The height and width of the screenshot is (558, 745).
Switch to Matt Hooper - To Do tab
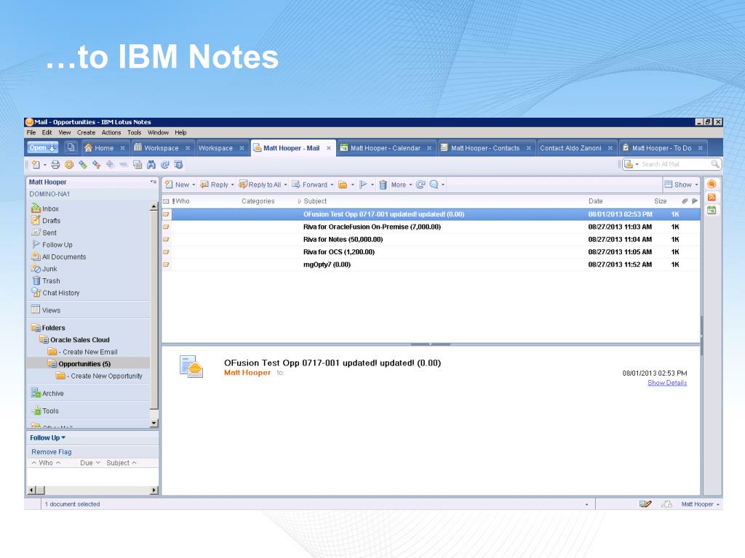coord(661,148)
